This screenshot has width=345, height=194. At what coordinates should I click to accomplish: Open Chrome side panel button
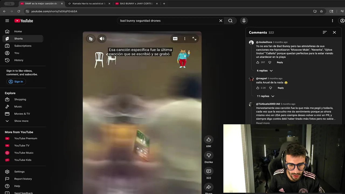(332, 11)
